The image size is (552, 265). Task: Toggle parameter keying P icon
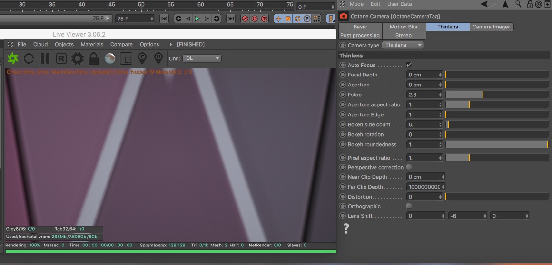[x=307, y=19]
